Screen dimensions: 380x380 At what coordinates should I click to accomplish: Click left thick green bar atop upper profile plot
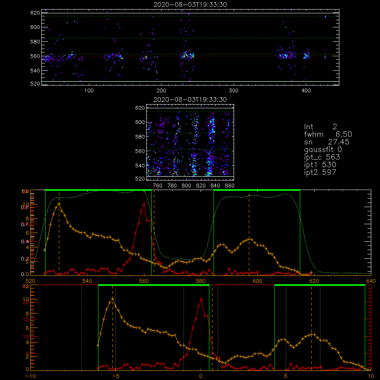point(98,190)
